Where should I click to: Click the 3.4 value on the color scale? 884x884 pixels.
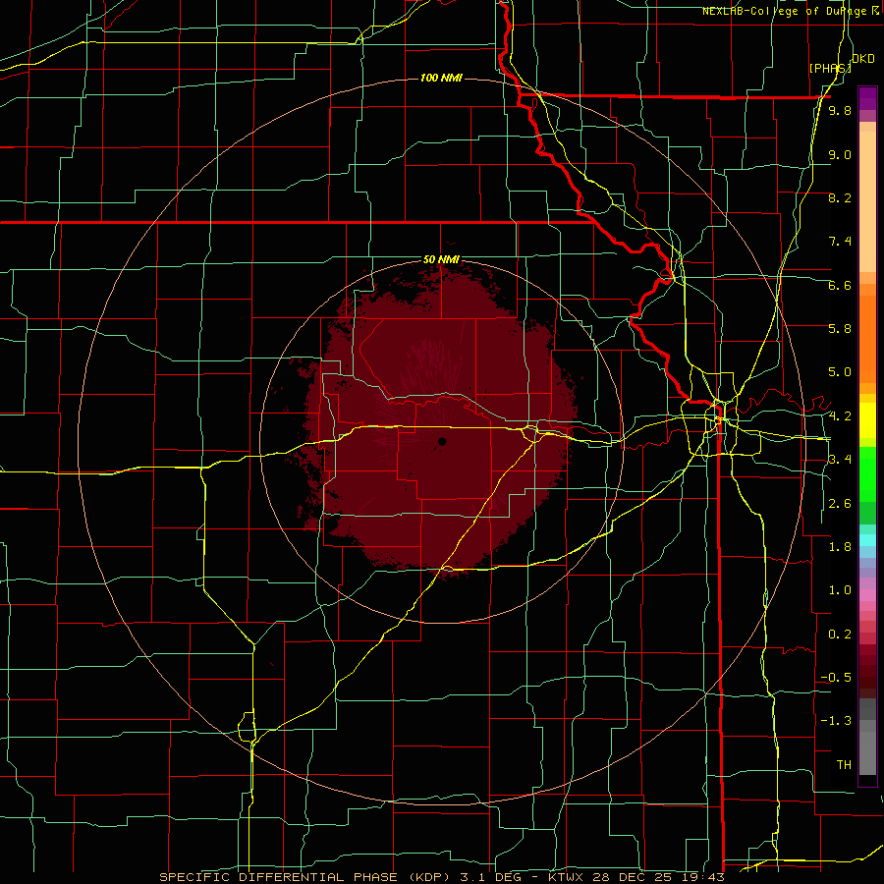pyautogui.click(x=840, y=460)
